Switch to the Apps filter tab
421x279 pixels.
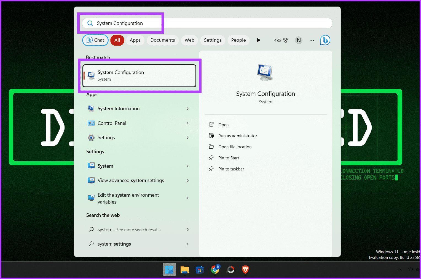(x=135, y=40)
